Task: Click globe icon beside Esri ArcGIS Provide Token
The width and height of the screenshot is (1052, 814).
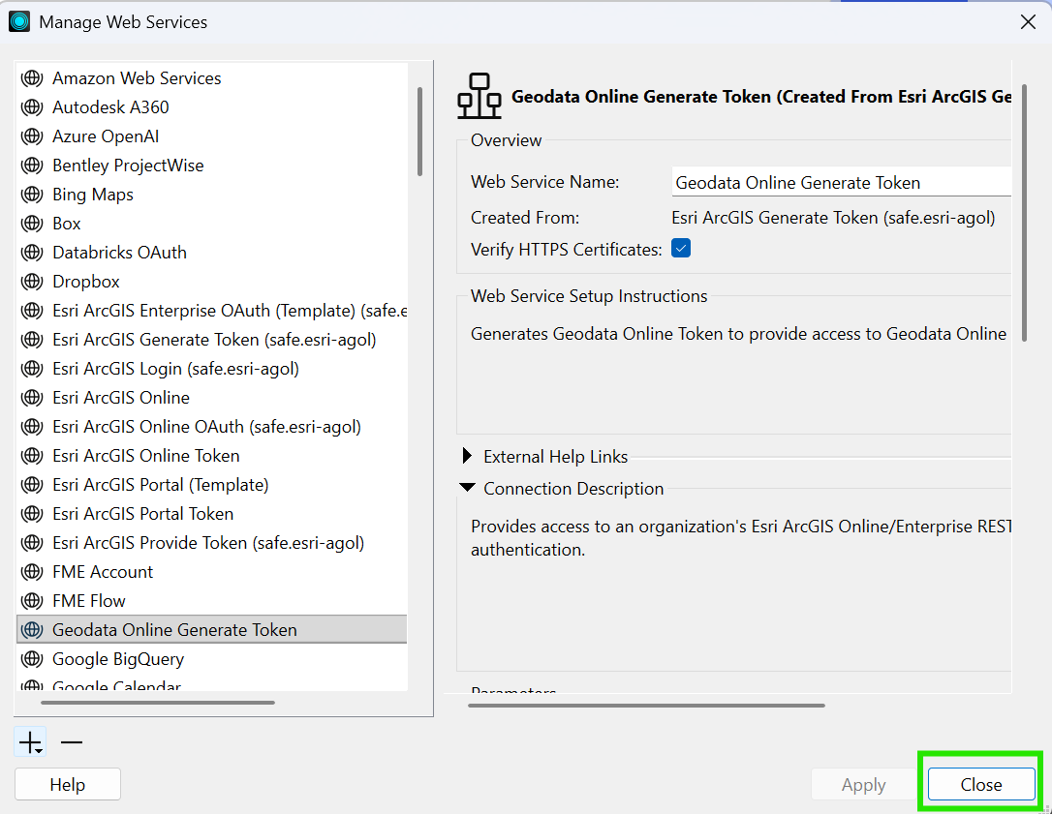Action: (x=32, y=543)
